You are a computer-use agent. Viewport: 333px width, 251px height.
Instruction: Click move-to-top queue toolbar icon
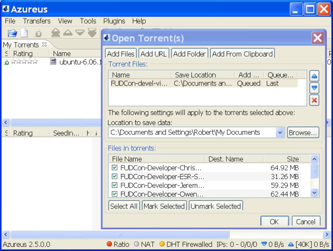click(x=56, y=32)
